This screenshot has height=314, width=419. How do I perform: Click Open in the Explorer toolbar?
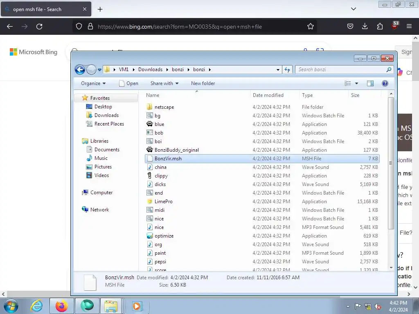tap(128, 83)
